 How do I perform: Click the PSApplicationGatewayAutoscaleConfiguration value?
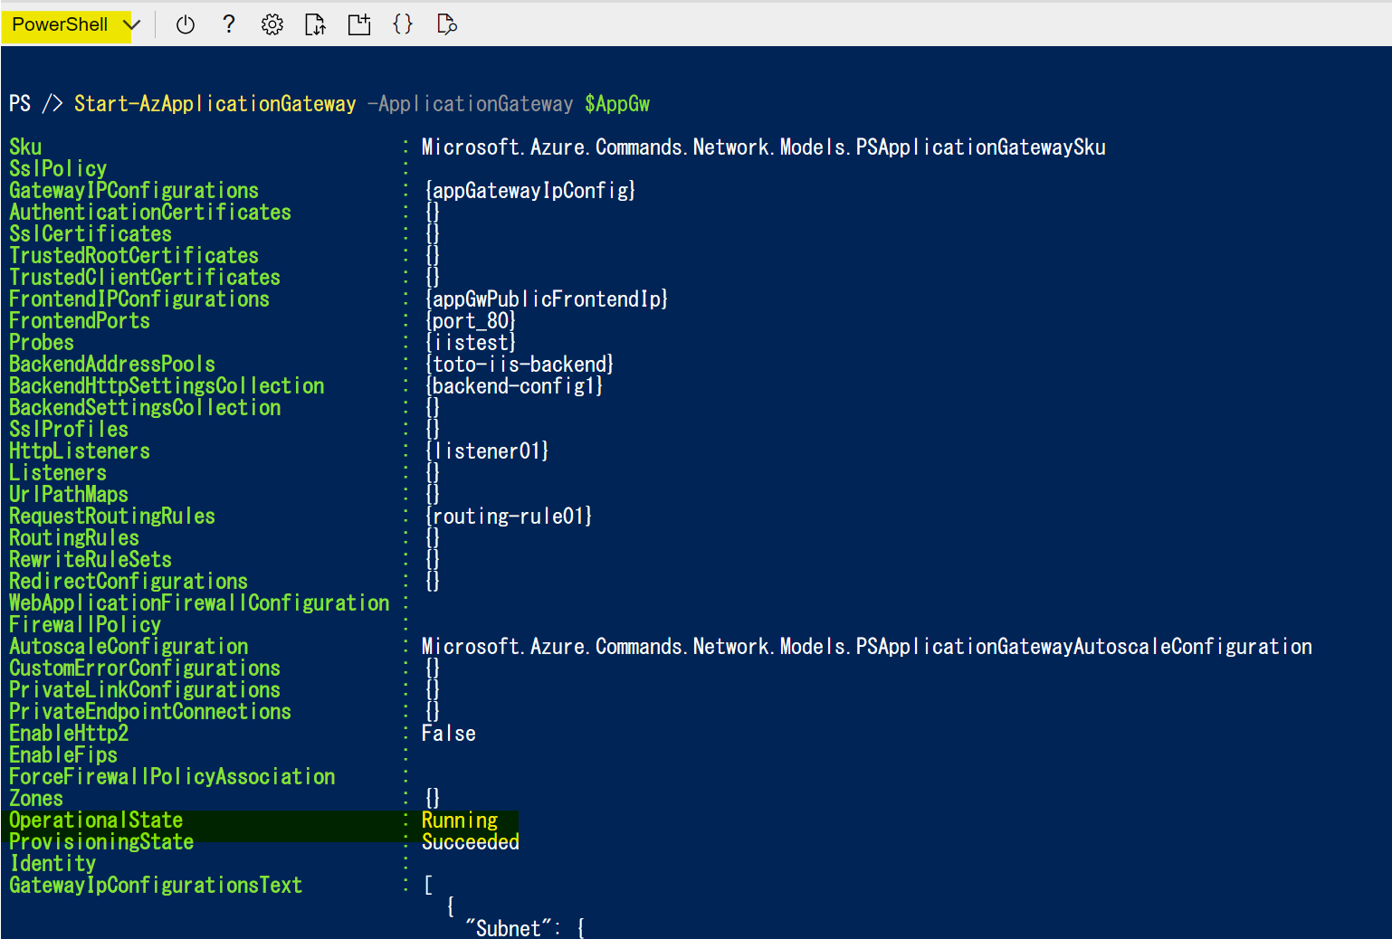click(x=867, y=647)
